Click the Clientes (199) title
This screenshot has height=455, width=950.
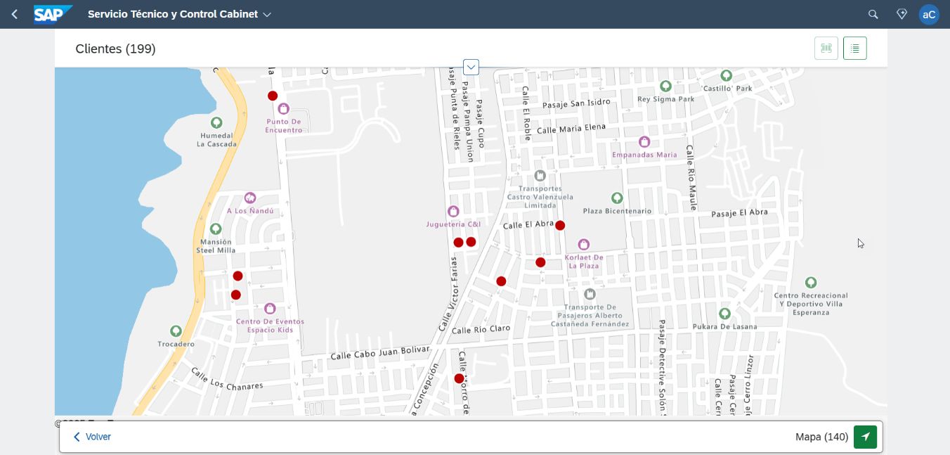115,49
